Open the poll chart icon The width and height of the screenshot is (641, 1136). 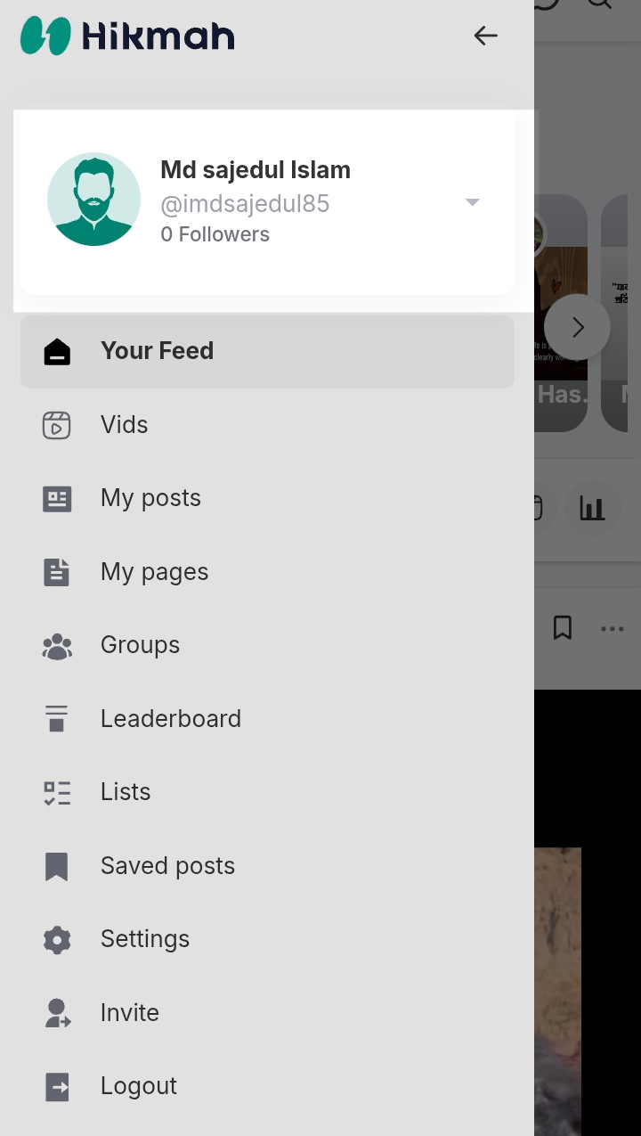click(x=592, y=508)
